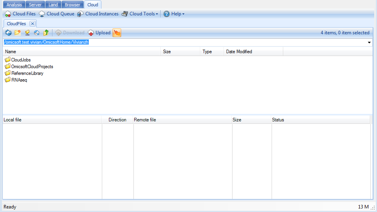This screenshot has height=212, width=377.
Task: Toggle the orange highlighted toolbar button
Action: [x=117, y=33]
